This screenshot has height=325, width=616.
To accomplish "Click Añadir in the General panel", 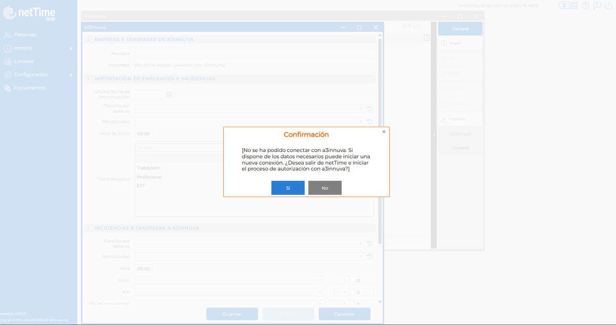I will click(x=460, y=43).
